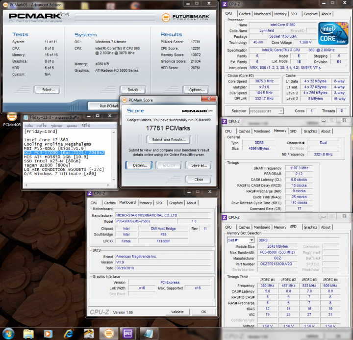The width and height of the screenshot is (353, 340).
Task: Click the PCMark05 taskbar button
Action: click(109, 334)
